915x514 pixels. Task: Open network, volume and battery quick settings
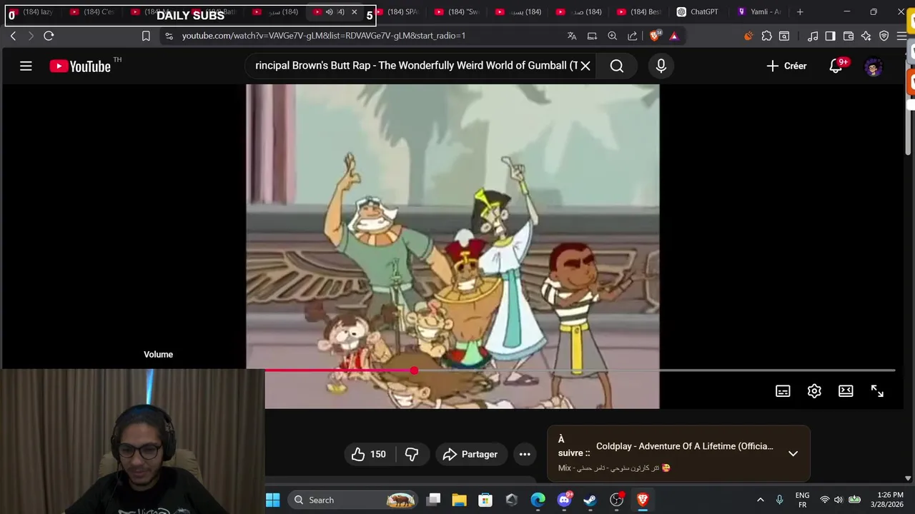839,500
